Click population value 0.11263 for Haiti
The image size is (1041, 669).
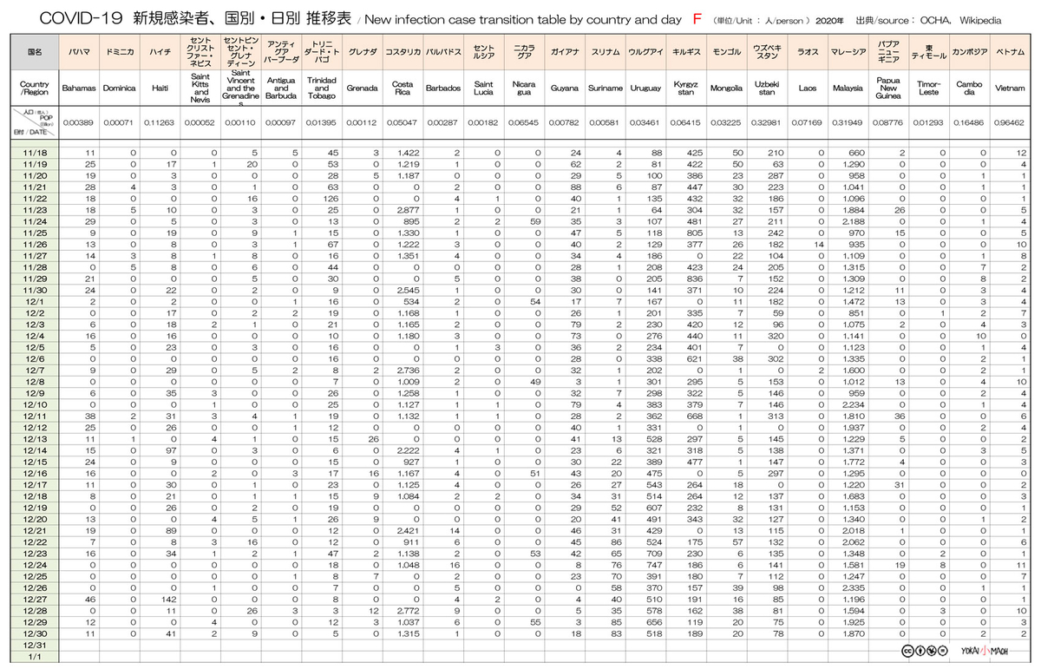159,123
